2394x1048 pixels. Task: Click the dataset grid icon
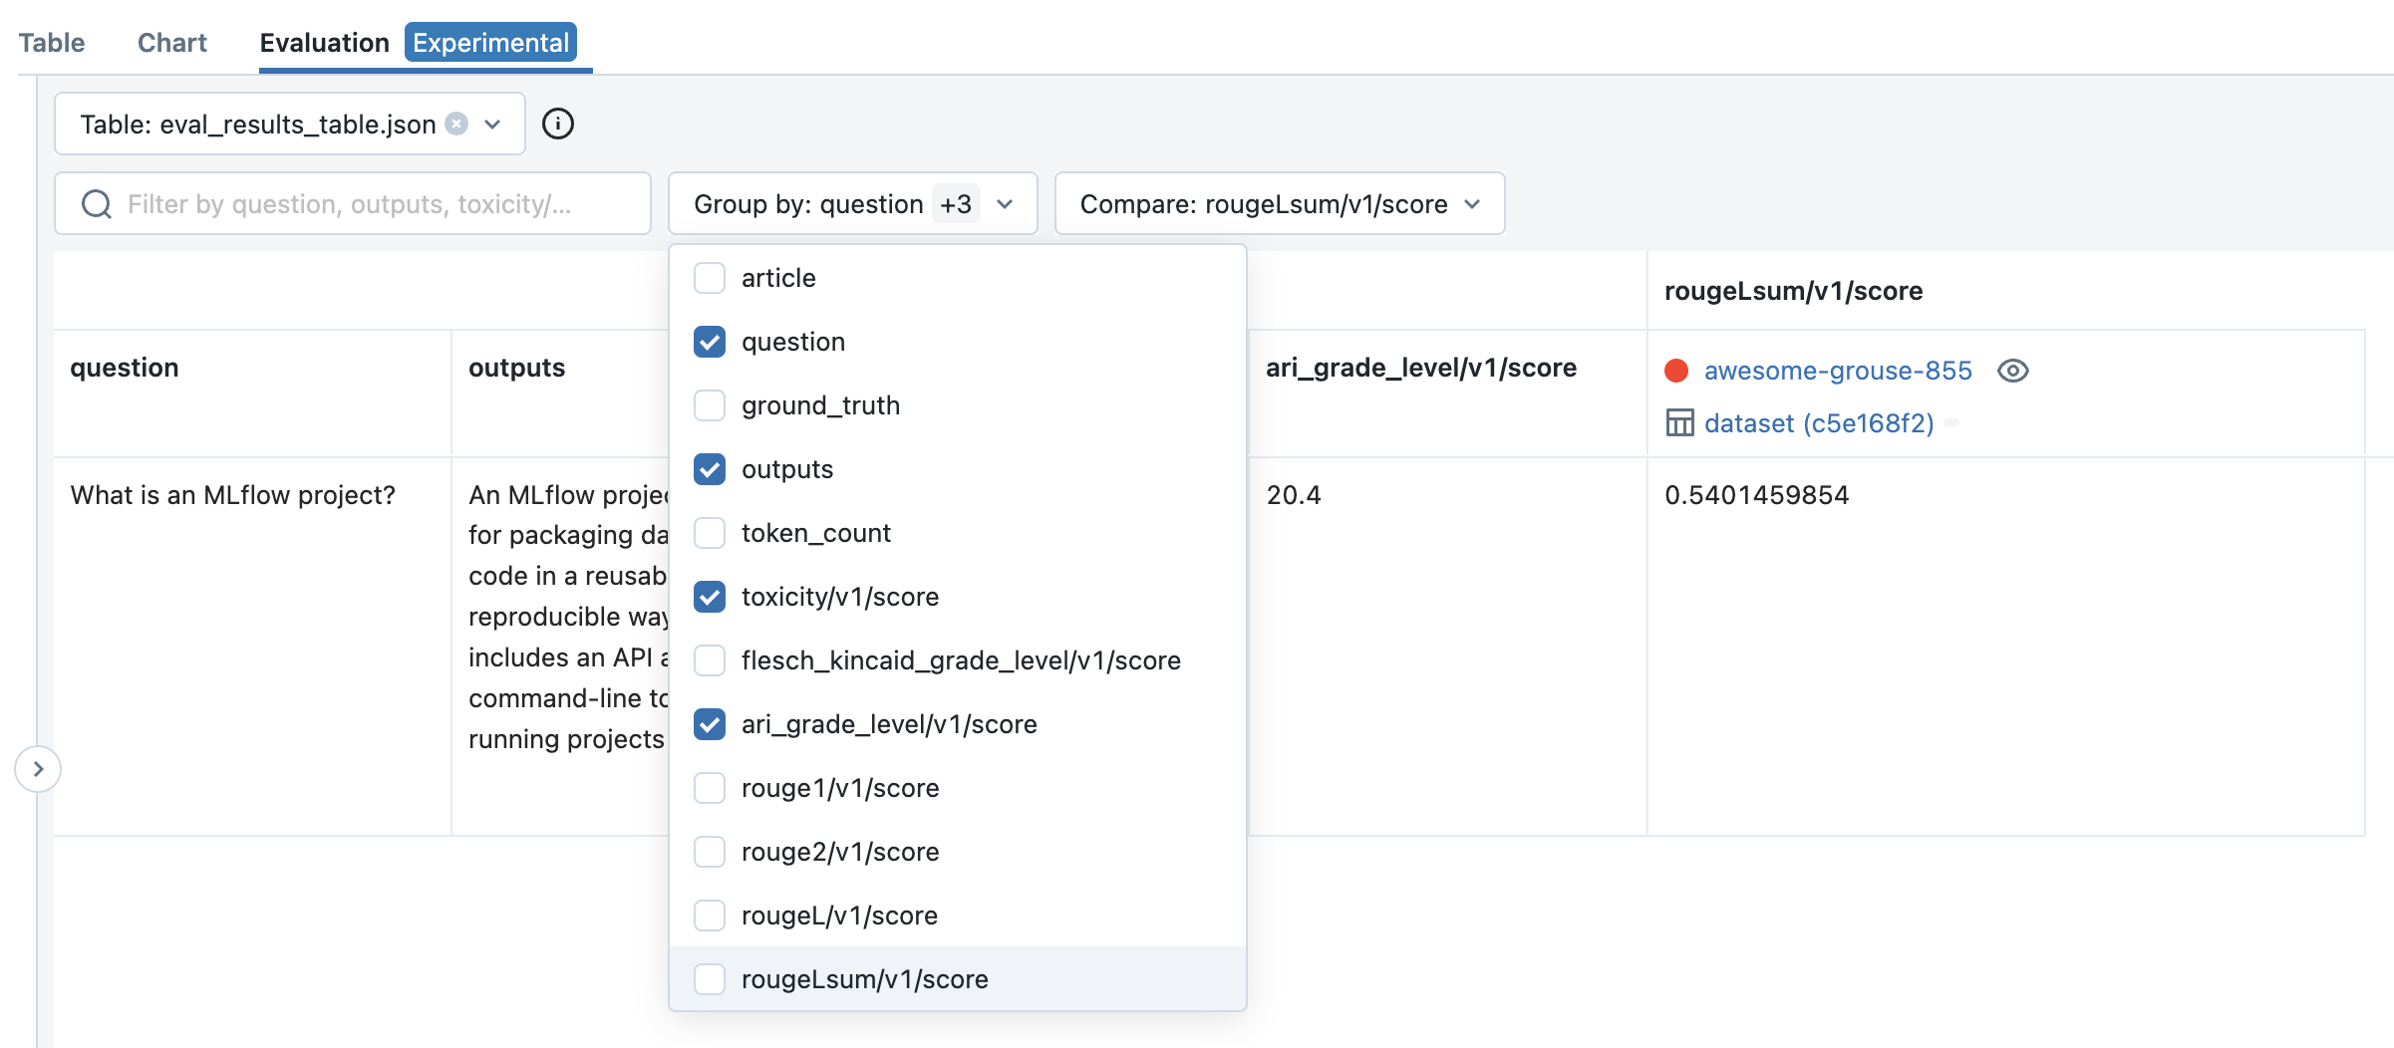[x=1680, y=422]
